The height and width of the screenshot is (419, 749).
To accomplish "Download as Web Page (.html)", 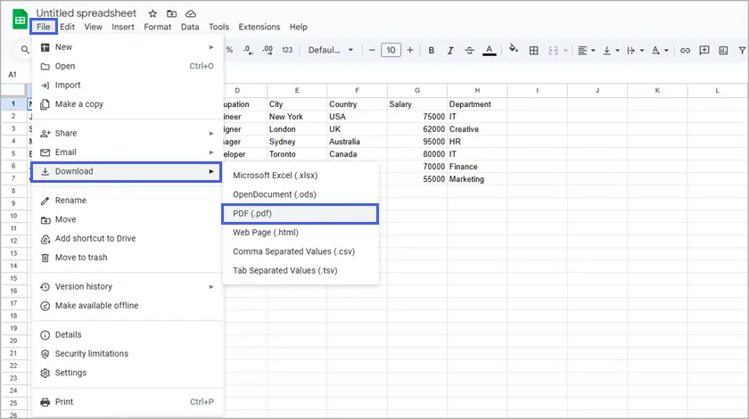I will pos(300,233).
